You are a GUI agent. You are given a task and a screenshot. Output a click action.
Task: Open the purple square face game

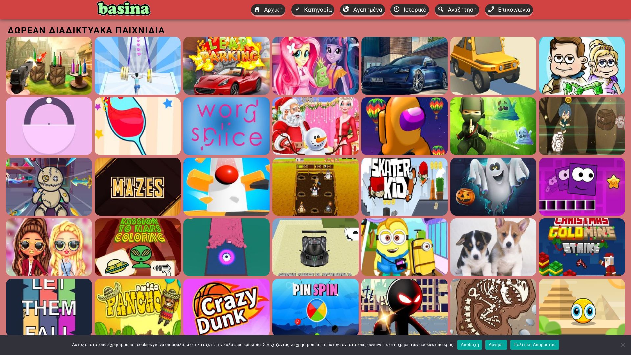tap(582, 187)
